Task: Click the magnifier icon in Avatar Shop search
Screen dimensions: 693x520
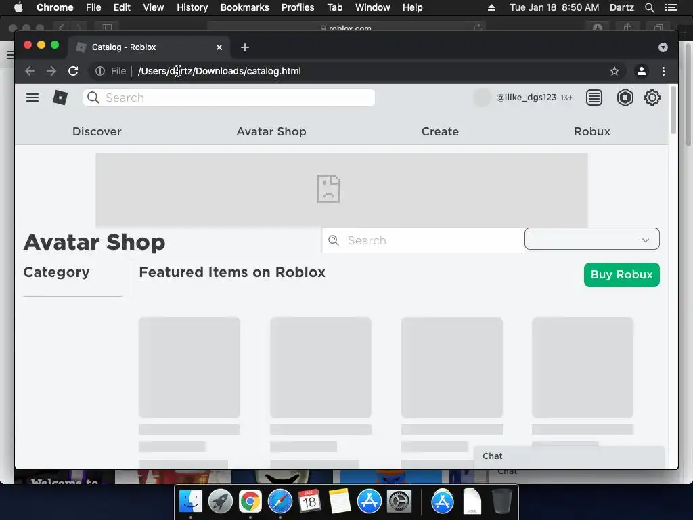Action: 334,240
